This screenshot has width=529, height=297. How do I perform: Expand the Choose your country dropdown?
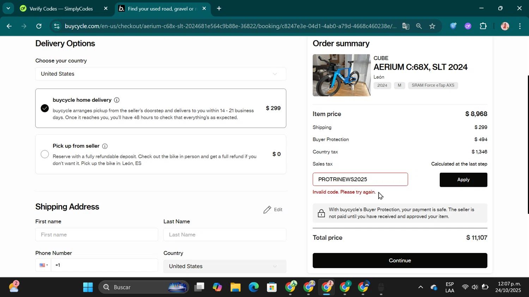point(161,74)
